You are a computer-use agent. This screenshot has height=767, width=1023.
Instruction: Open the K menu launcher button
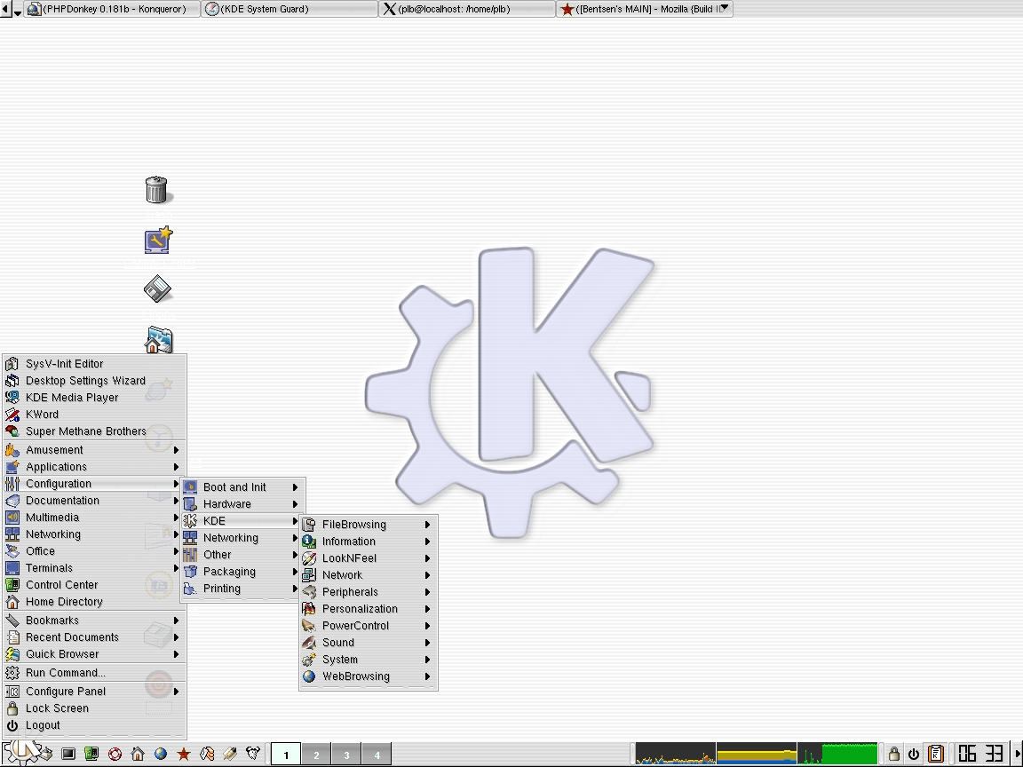point(20,753)
